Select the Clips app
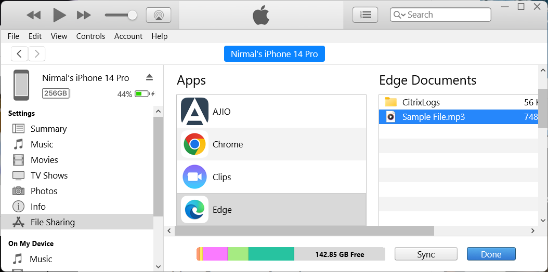Screen dimensions: 548x272 pos(271,177)
